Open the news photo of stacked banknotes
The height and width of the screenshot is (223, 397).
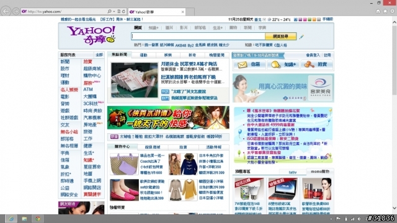pyautogui.click(x=134, y=80)
